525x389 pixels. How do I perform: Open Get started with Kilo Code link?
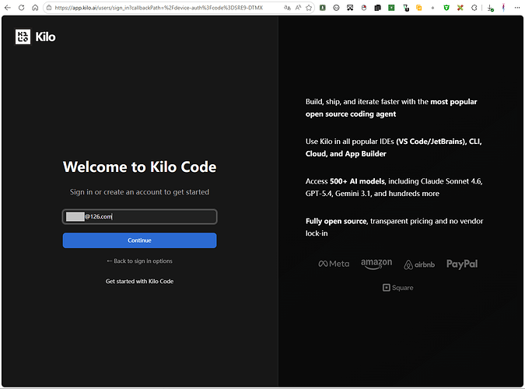140,281
